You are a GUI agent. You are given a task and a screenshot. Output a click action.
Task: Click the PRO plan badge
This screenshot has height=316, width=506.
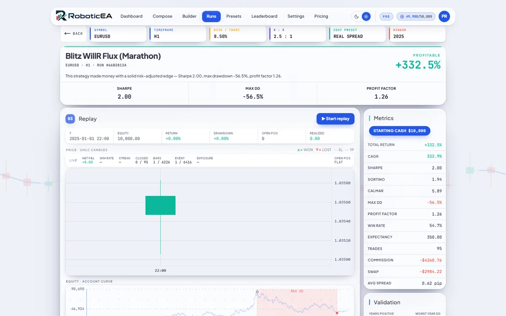pos(386,16)
